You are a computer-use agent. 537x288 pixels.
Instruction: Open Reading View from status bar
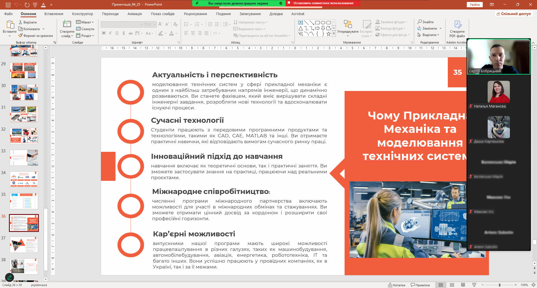(463, 285)
